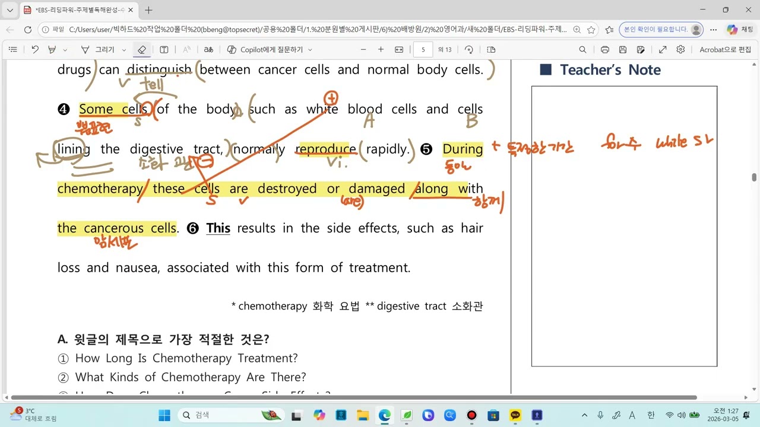
Task: Click the undo rotate arrow icon
Action: [x=35, y=50]
